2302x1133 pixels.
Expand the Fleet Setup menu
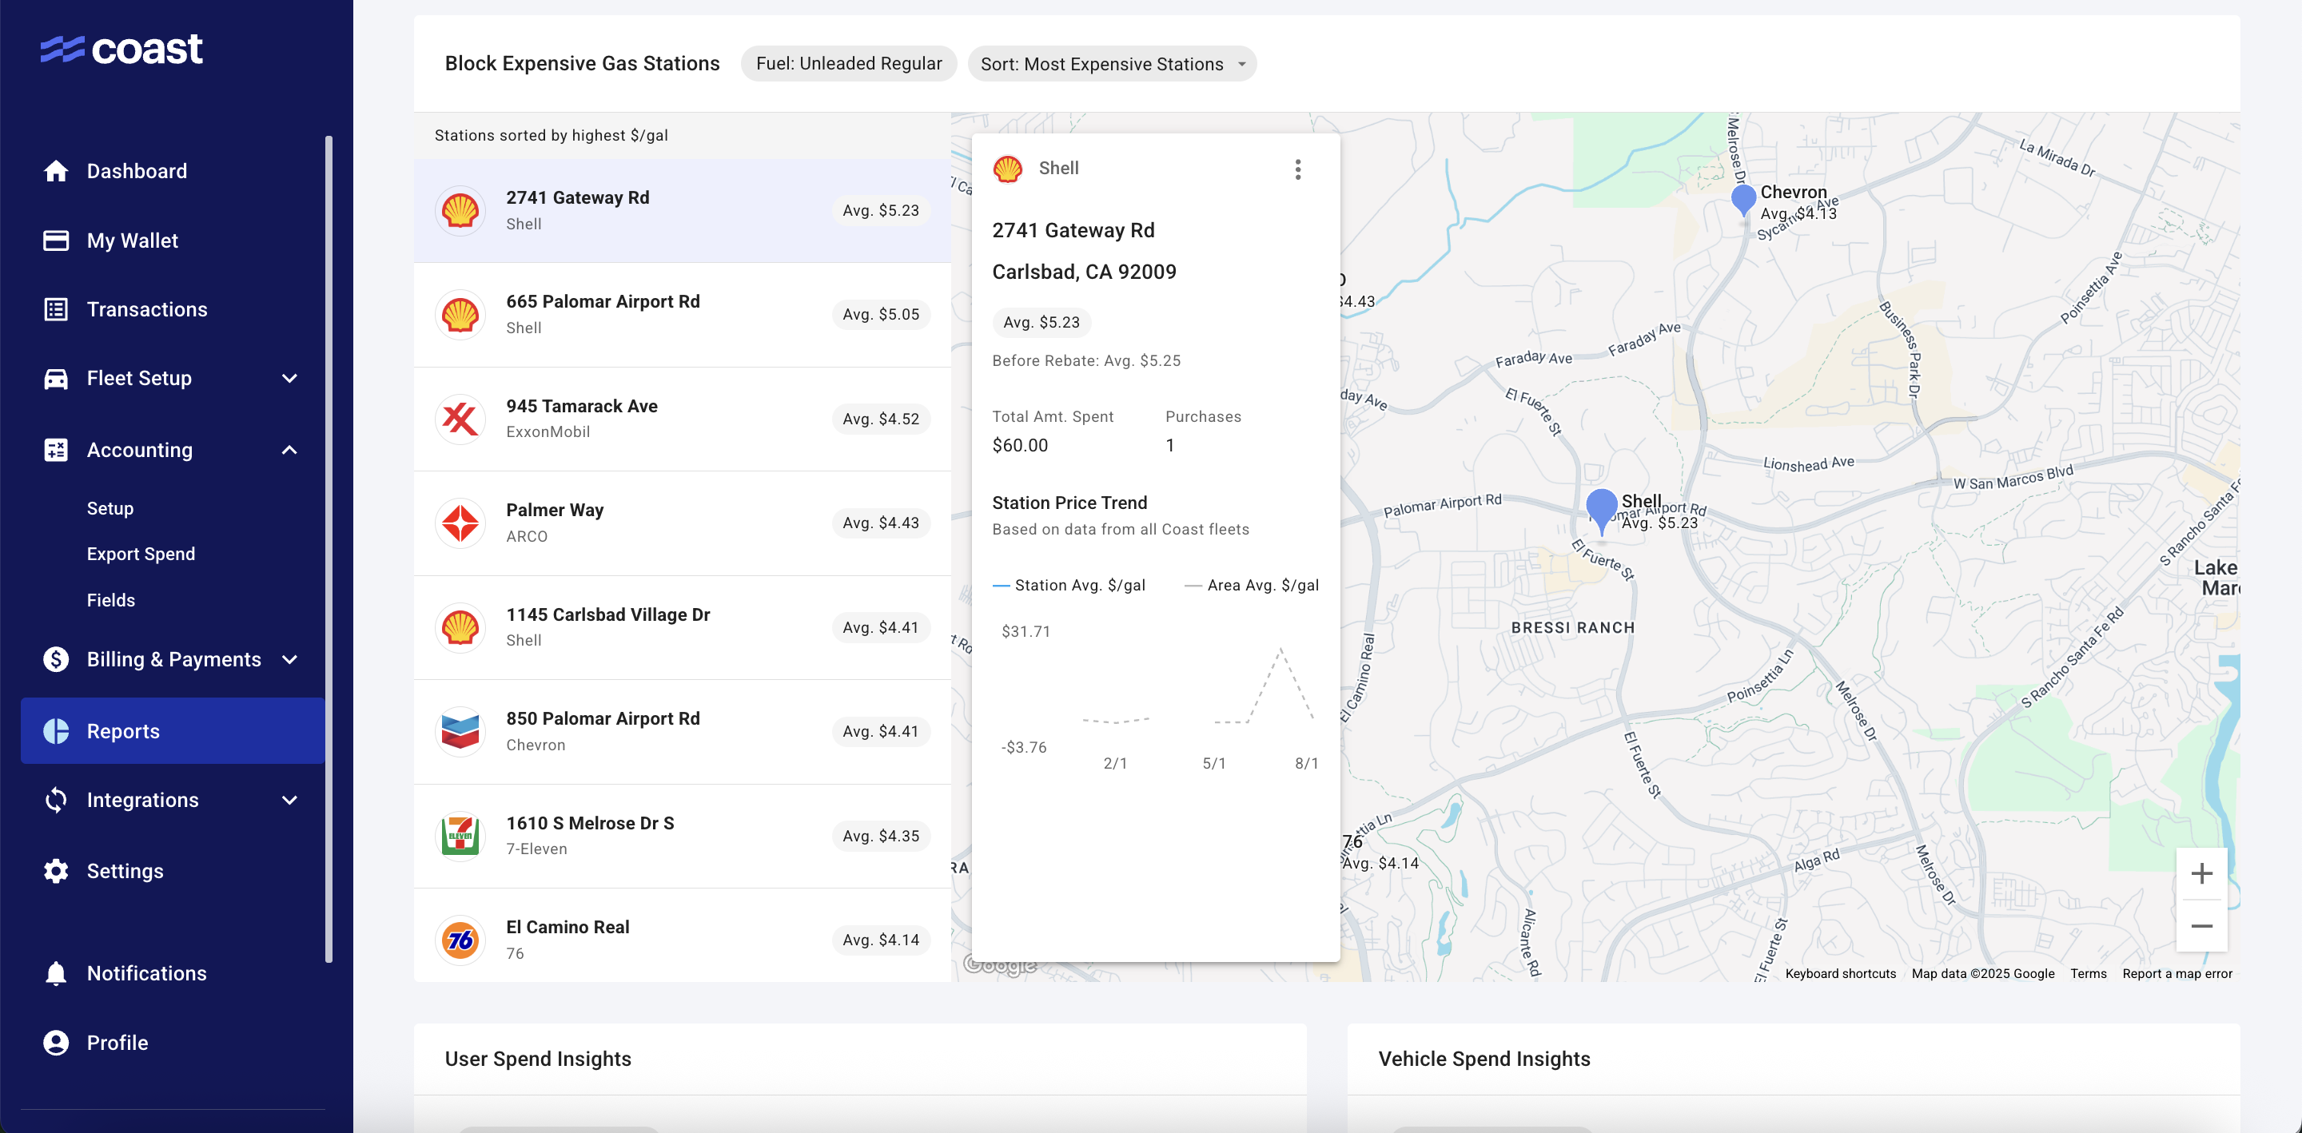[x=289, y=378]
